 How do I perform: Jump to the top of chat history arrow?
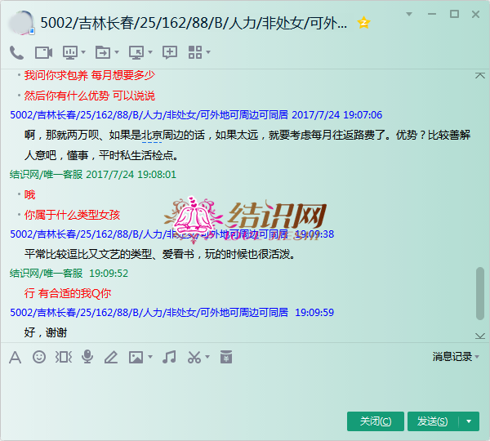coord(480,75)
